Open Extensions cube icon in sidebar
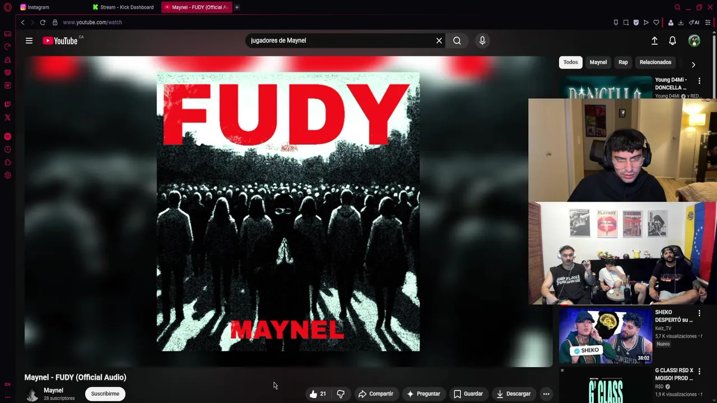 pyautogui.click(x=7, y=162)
